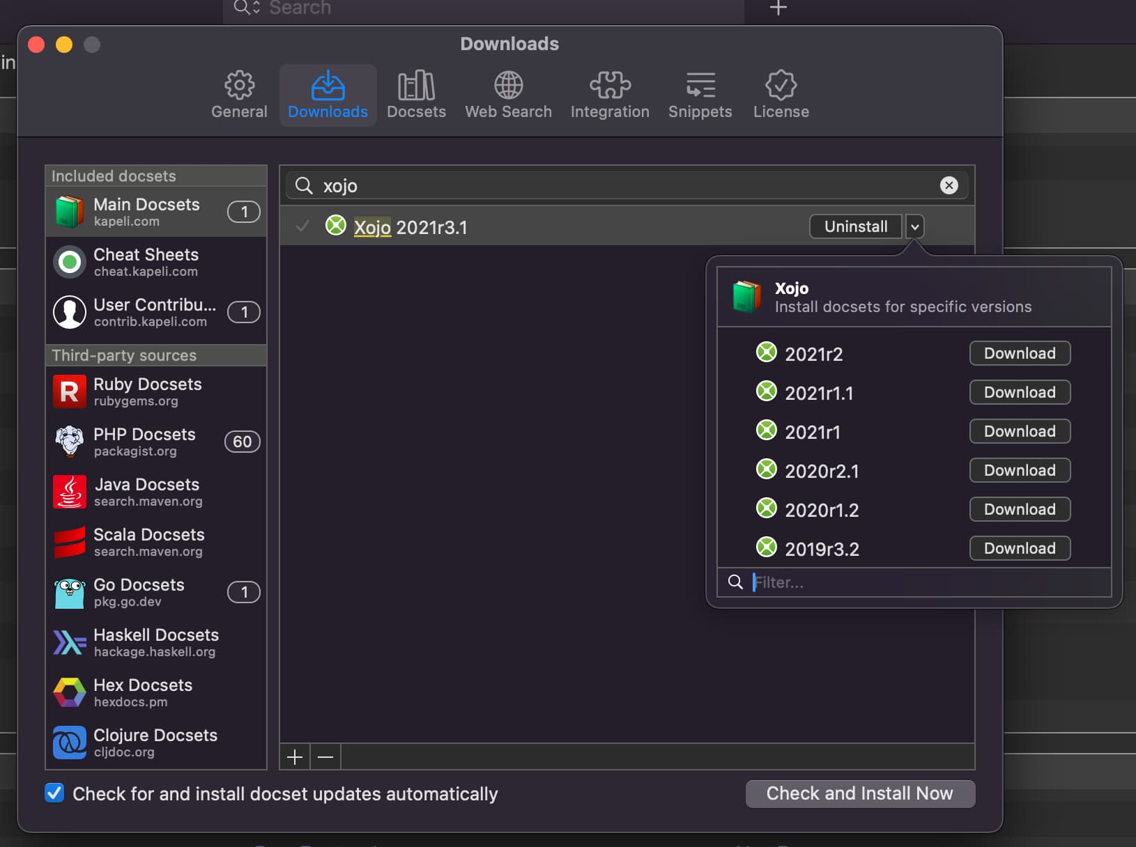1136x847 pixels.
Task: Click the Scala red icon
Action: pyautogui.click(x=70, y=542)
